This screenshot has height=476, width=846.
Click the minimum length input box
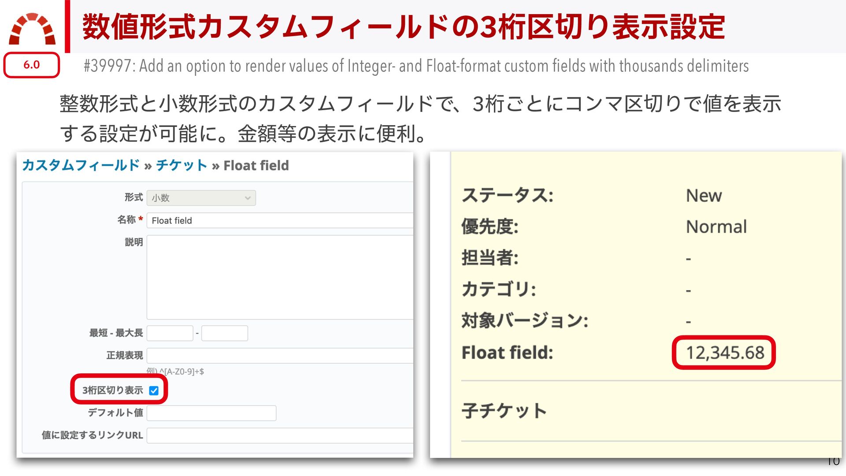tap(170, 333)
